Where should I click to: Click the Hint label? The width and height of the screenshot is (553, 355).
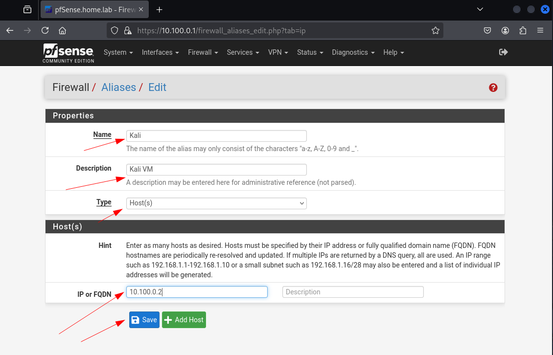105,246
